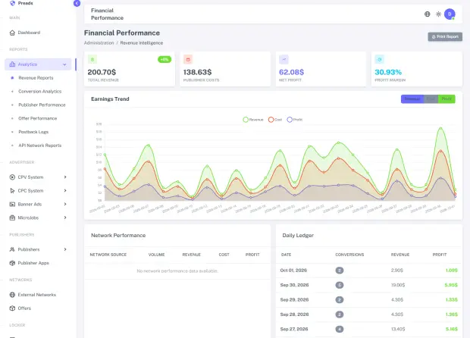Open the language globe icon in the header
Screen dimensions: 470x338
point(427,14)
